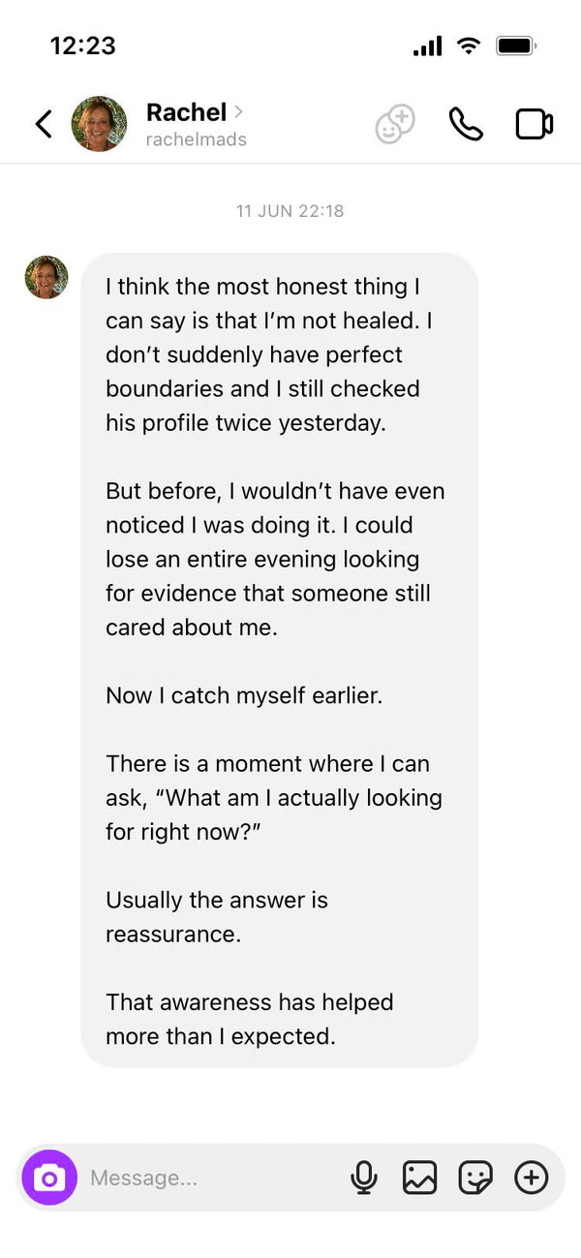Open the sticker picker icon
581x1258 pixels.
point(475,1178)
